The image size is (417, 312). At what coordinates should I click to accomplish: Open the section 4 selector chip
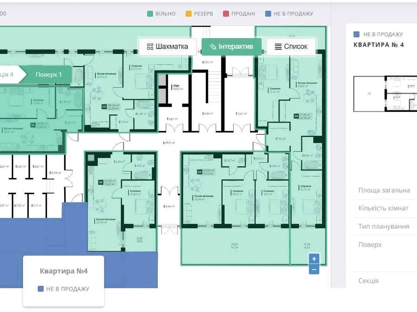[9, 74]
